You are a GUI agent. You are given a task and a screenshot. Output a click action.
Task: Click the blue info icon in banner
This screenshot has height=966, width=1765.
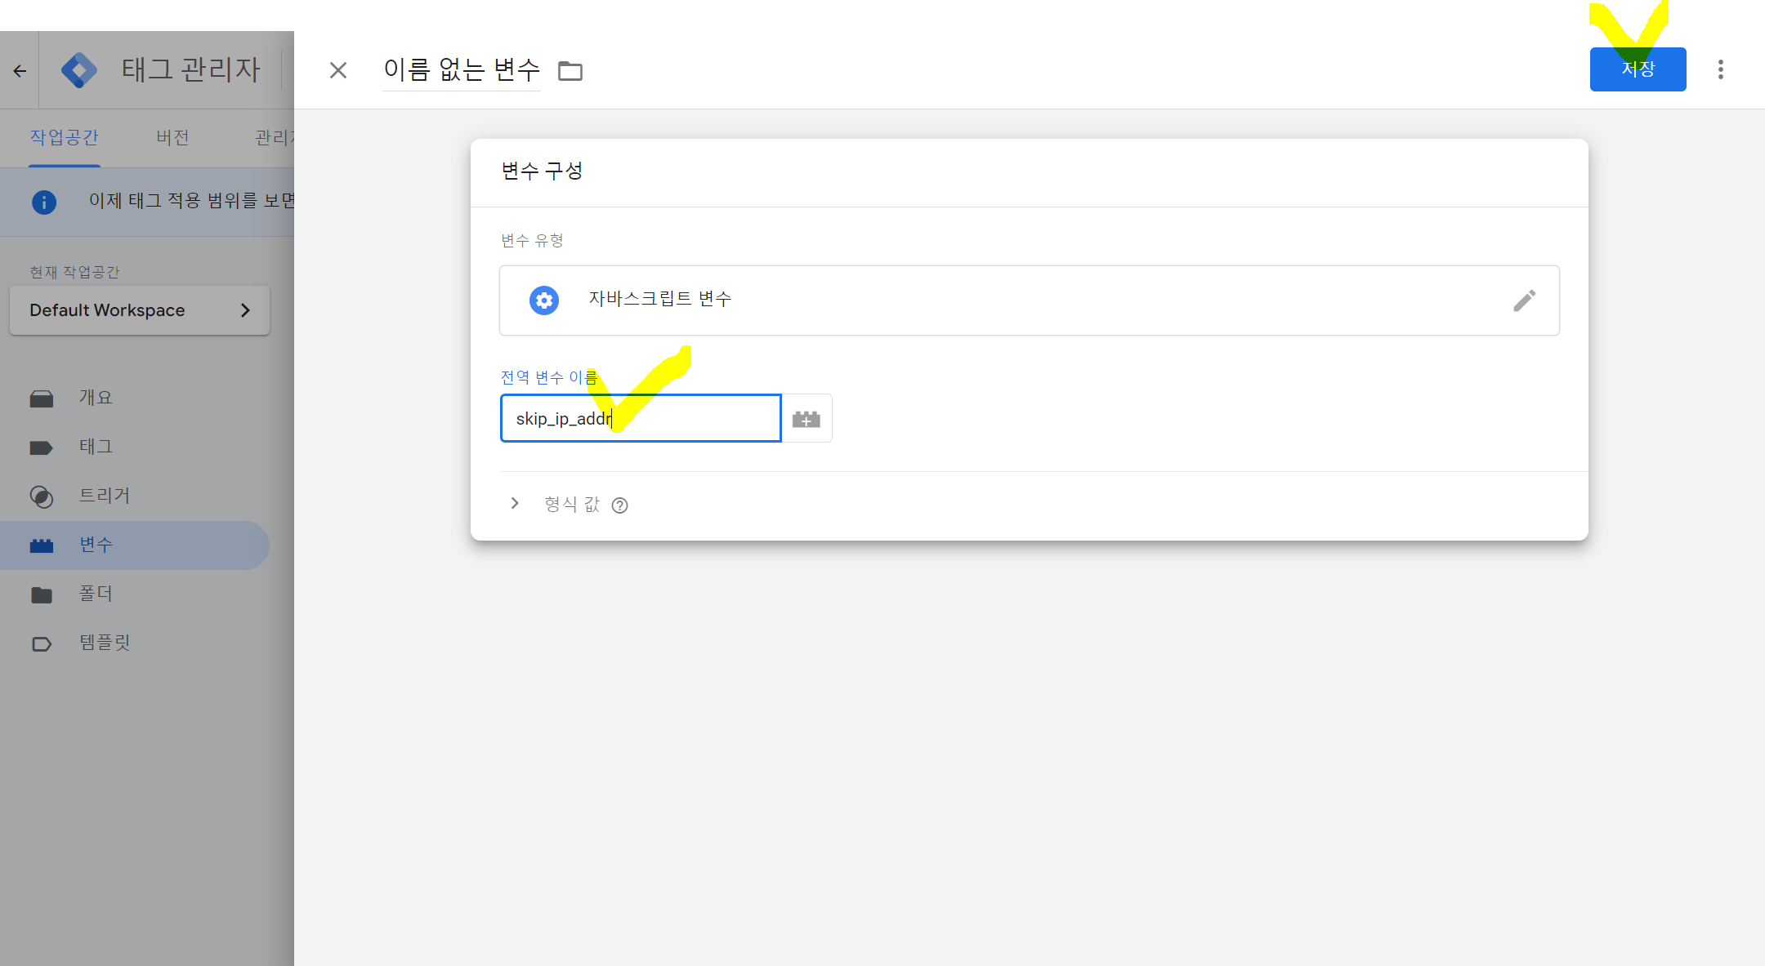[44, 202]
